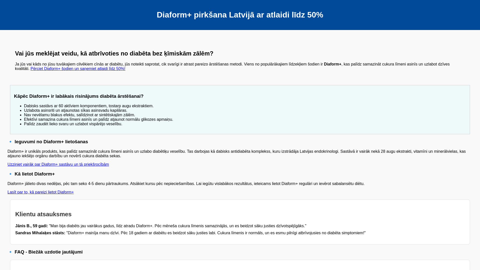Image resolution: width=480 pixels, height=270 pixels.
Task: Open link 'Uzziniet vairāk par Diaform+ sastāvu'
Action: pos(58,164)
